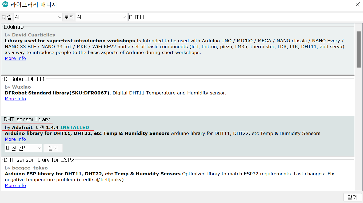This screenshot has height=203, width=363.
Task: Select the DHT sensor library for ESPx title
Action: click(x=39, y=160)
